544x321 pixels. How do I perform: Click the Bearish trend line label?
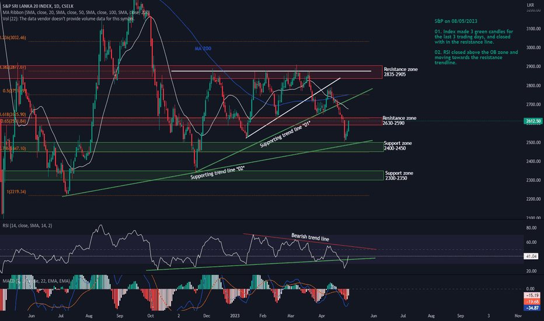coord(310,238)
